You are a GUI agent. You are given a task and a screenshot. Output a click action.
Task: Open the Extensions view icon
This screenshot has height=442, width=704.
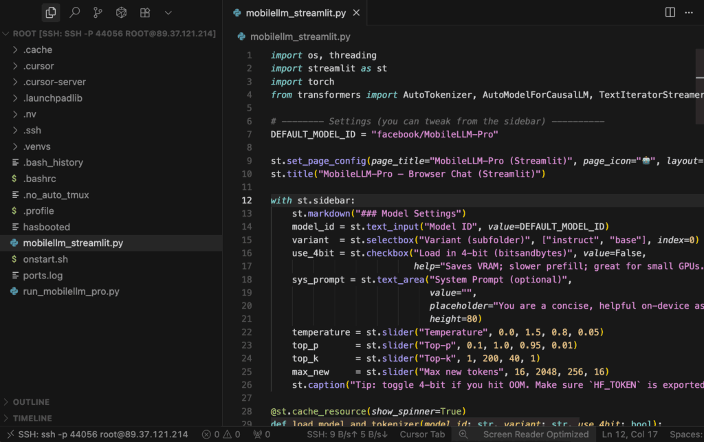tap(144, 12)
